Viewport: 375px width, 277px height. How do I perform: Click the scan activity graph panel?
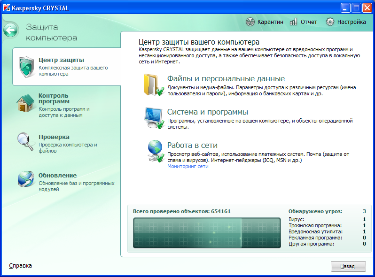point(207,233)
